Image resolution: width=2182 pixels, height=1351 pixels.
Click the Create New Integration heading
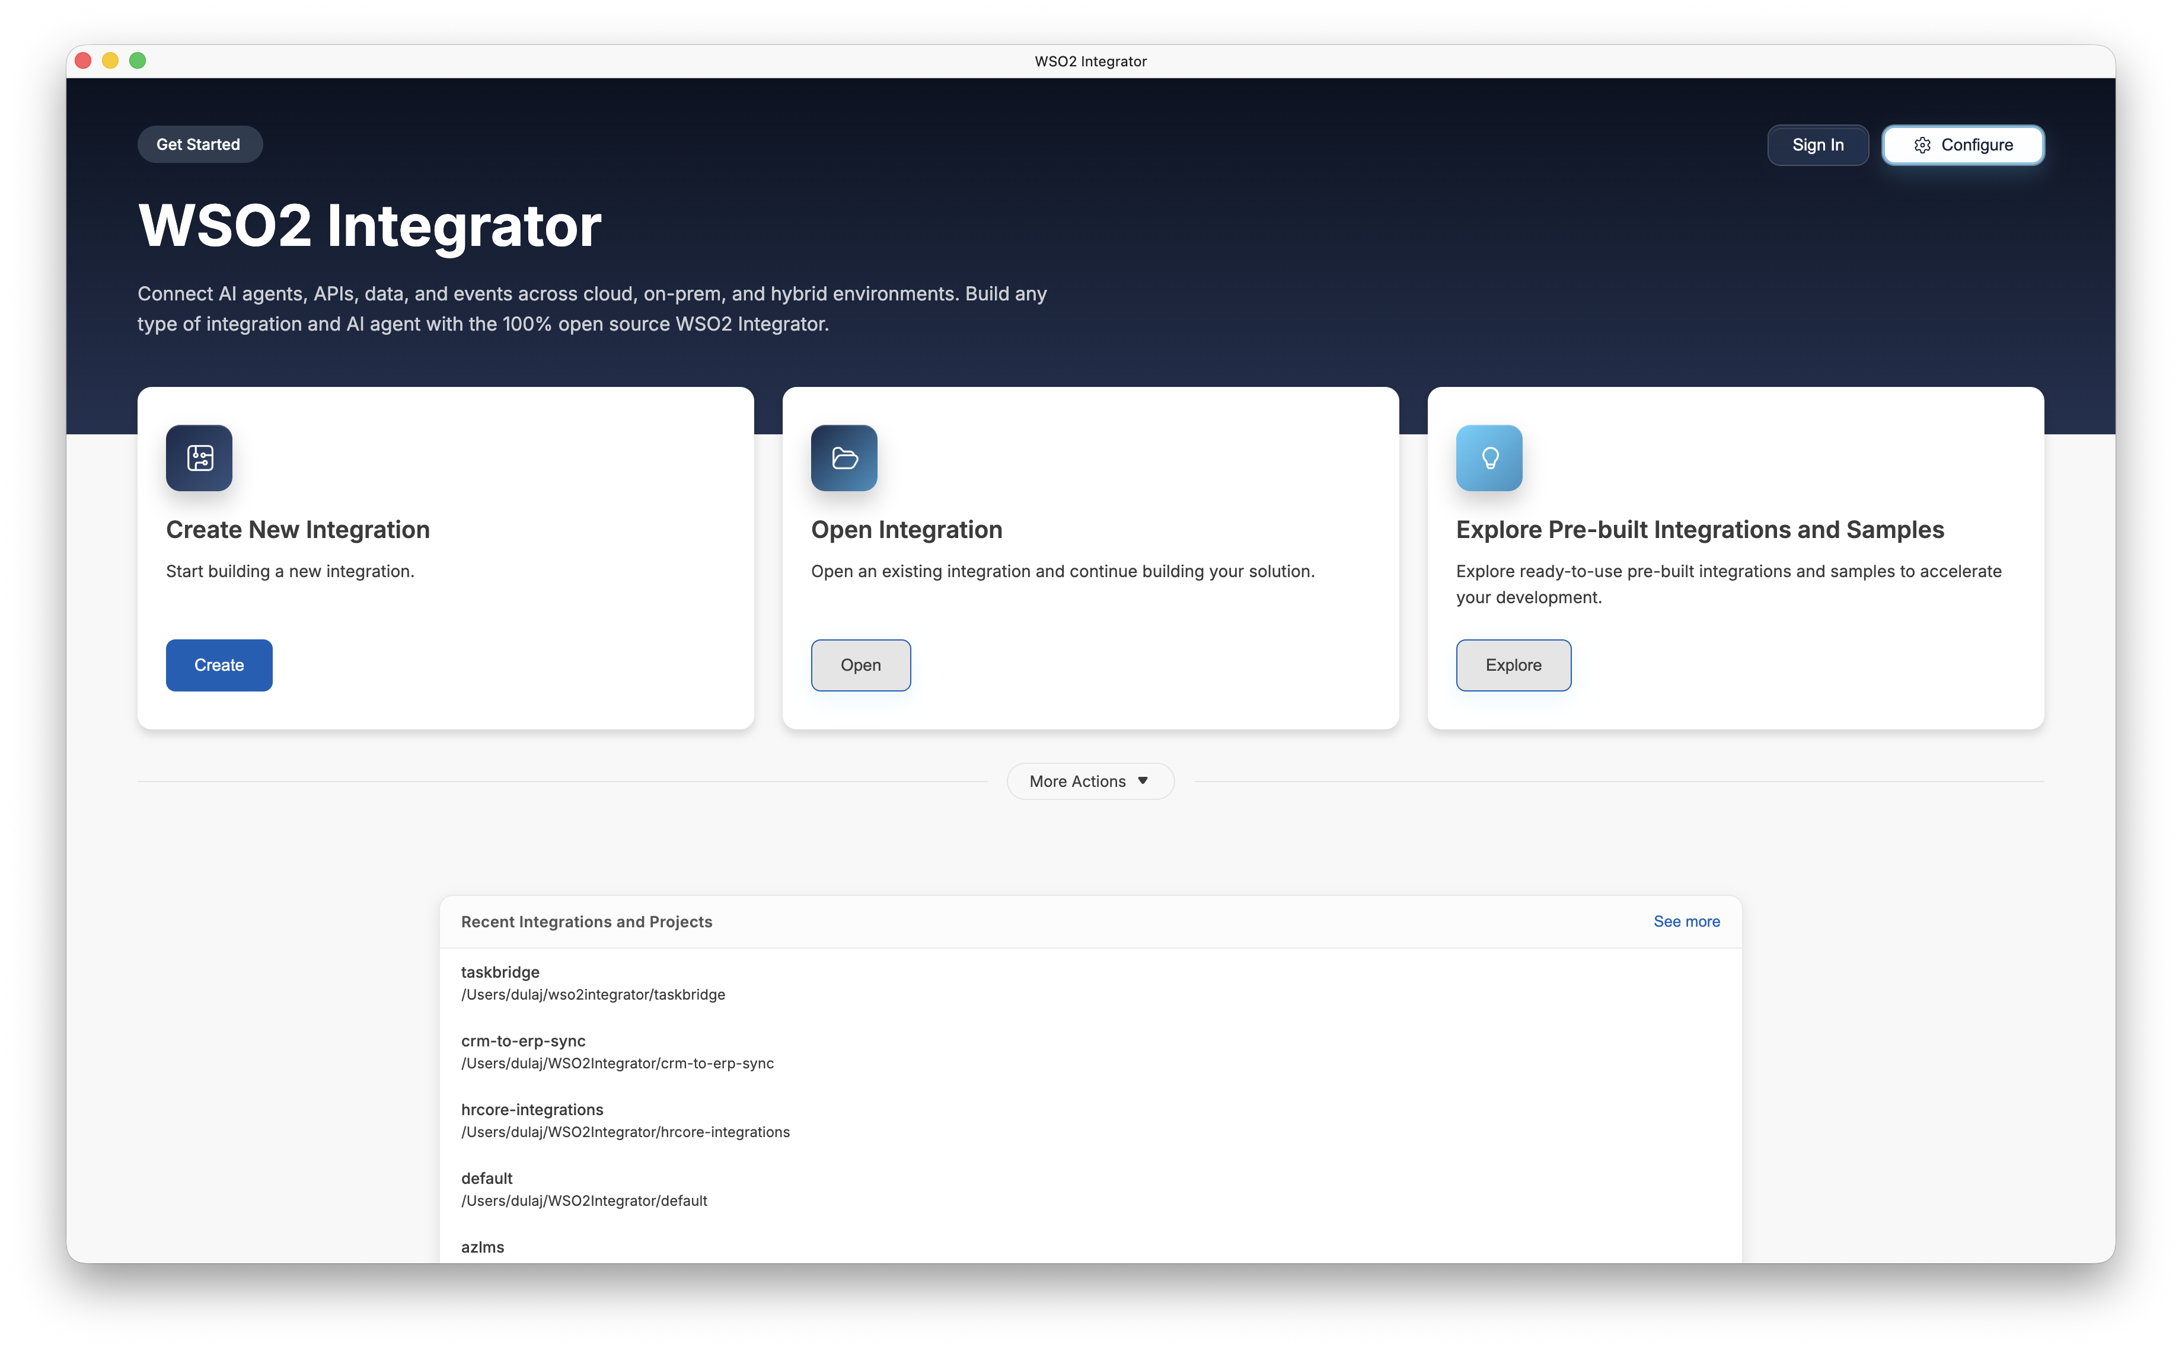tap(298, 530)
